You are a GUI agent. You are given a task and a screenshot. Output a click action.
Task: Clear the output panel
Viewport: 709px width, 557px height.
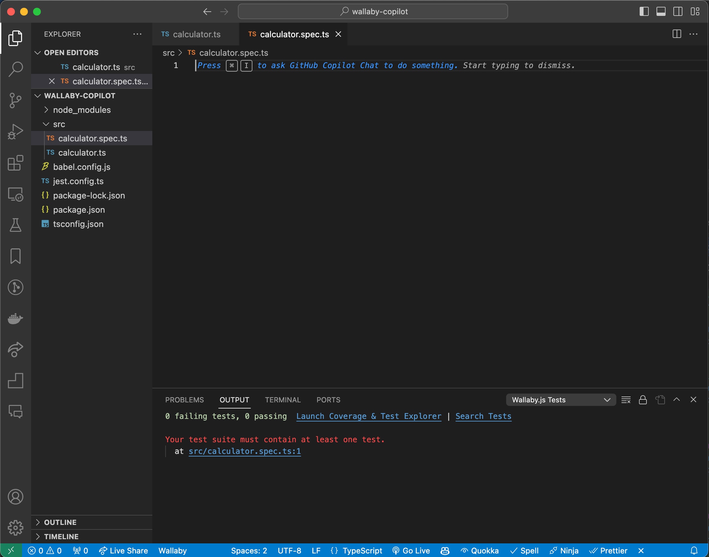tap(626, 400)
